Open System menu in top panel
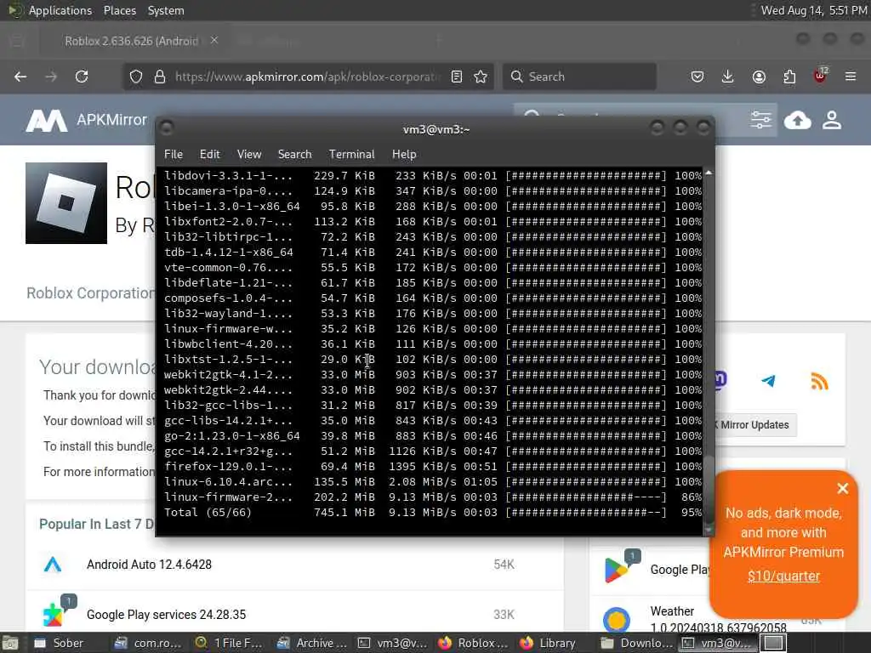This screenshot has width=871, height=653. 166,10
